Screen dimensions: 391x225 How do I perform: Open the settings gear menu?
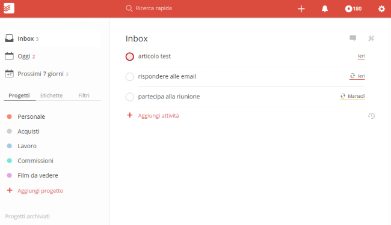(381, 9)
